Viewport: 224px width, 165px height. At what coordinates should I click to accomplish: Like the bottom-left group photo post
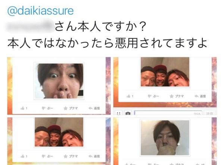[x=22, y=156]
